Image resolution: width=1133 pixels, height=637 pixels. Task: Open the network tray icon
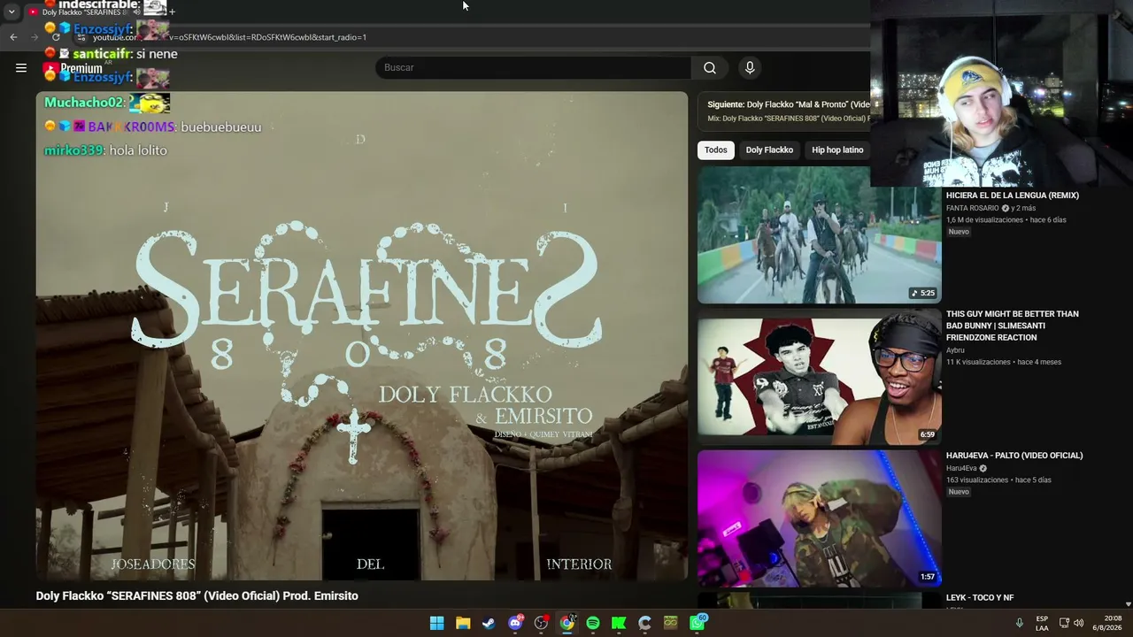[x=1064, y=623]
